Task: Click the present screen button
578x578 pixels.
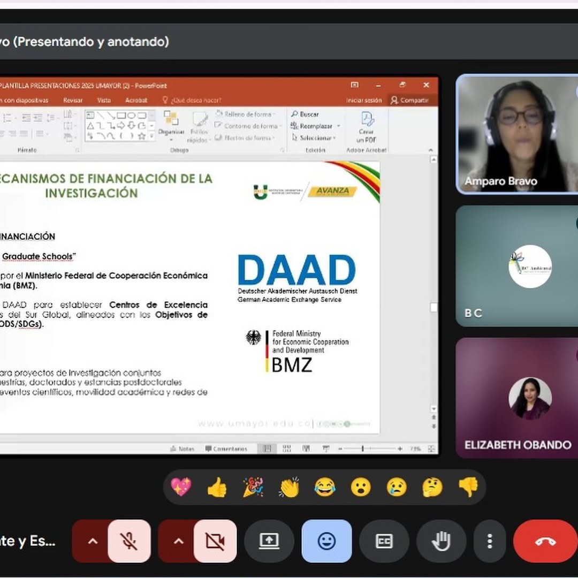Action: (269, 541)
